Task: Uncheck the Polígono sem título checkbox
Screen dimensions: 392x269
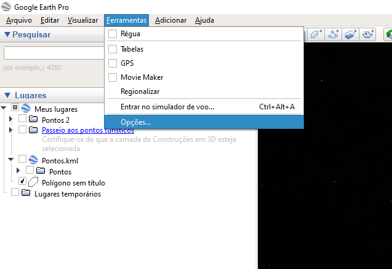Action: [x=23, y=182]
